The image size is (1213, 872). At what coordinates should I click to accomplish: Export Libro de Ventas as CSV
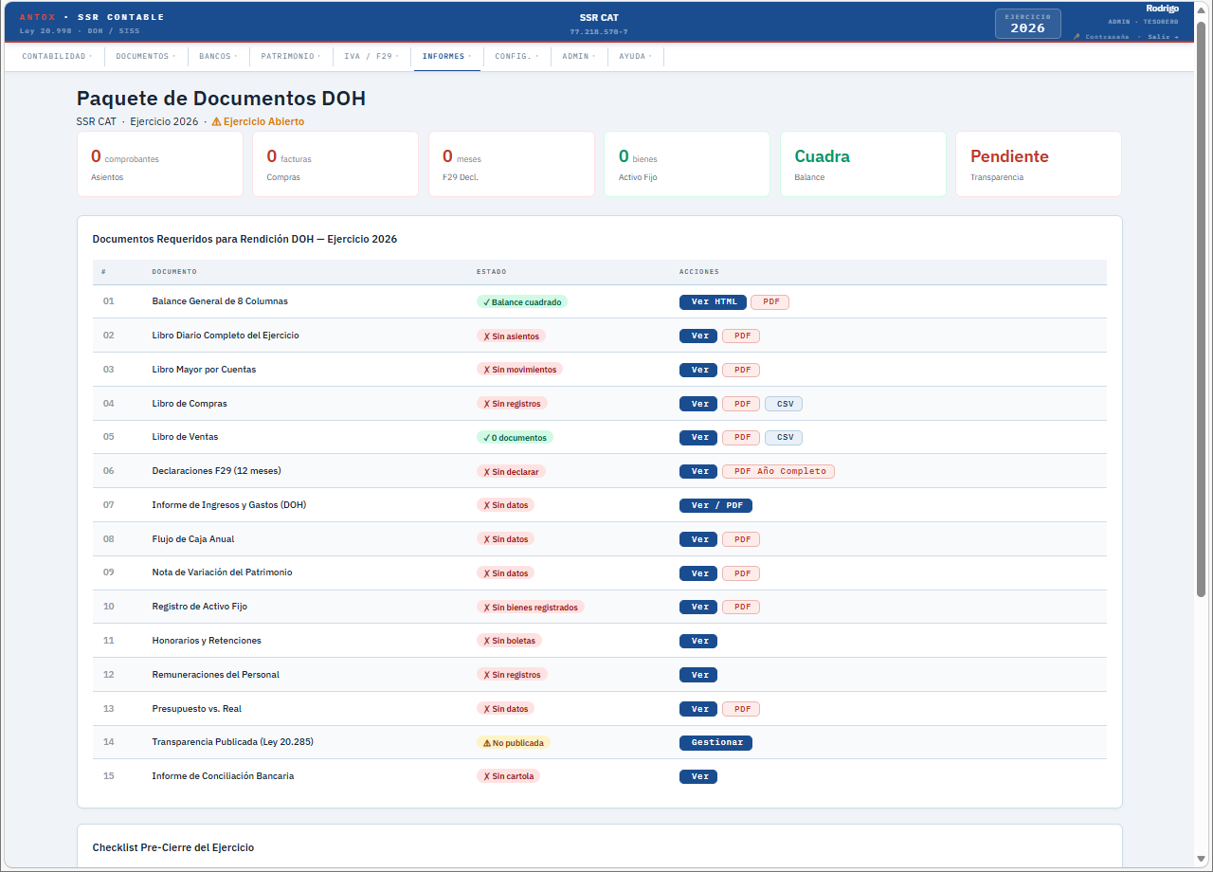tap(784, 438)
